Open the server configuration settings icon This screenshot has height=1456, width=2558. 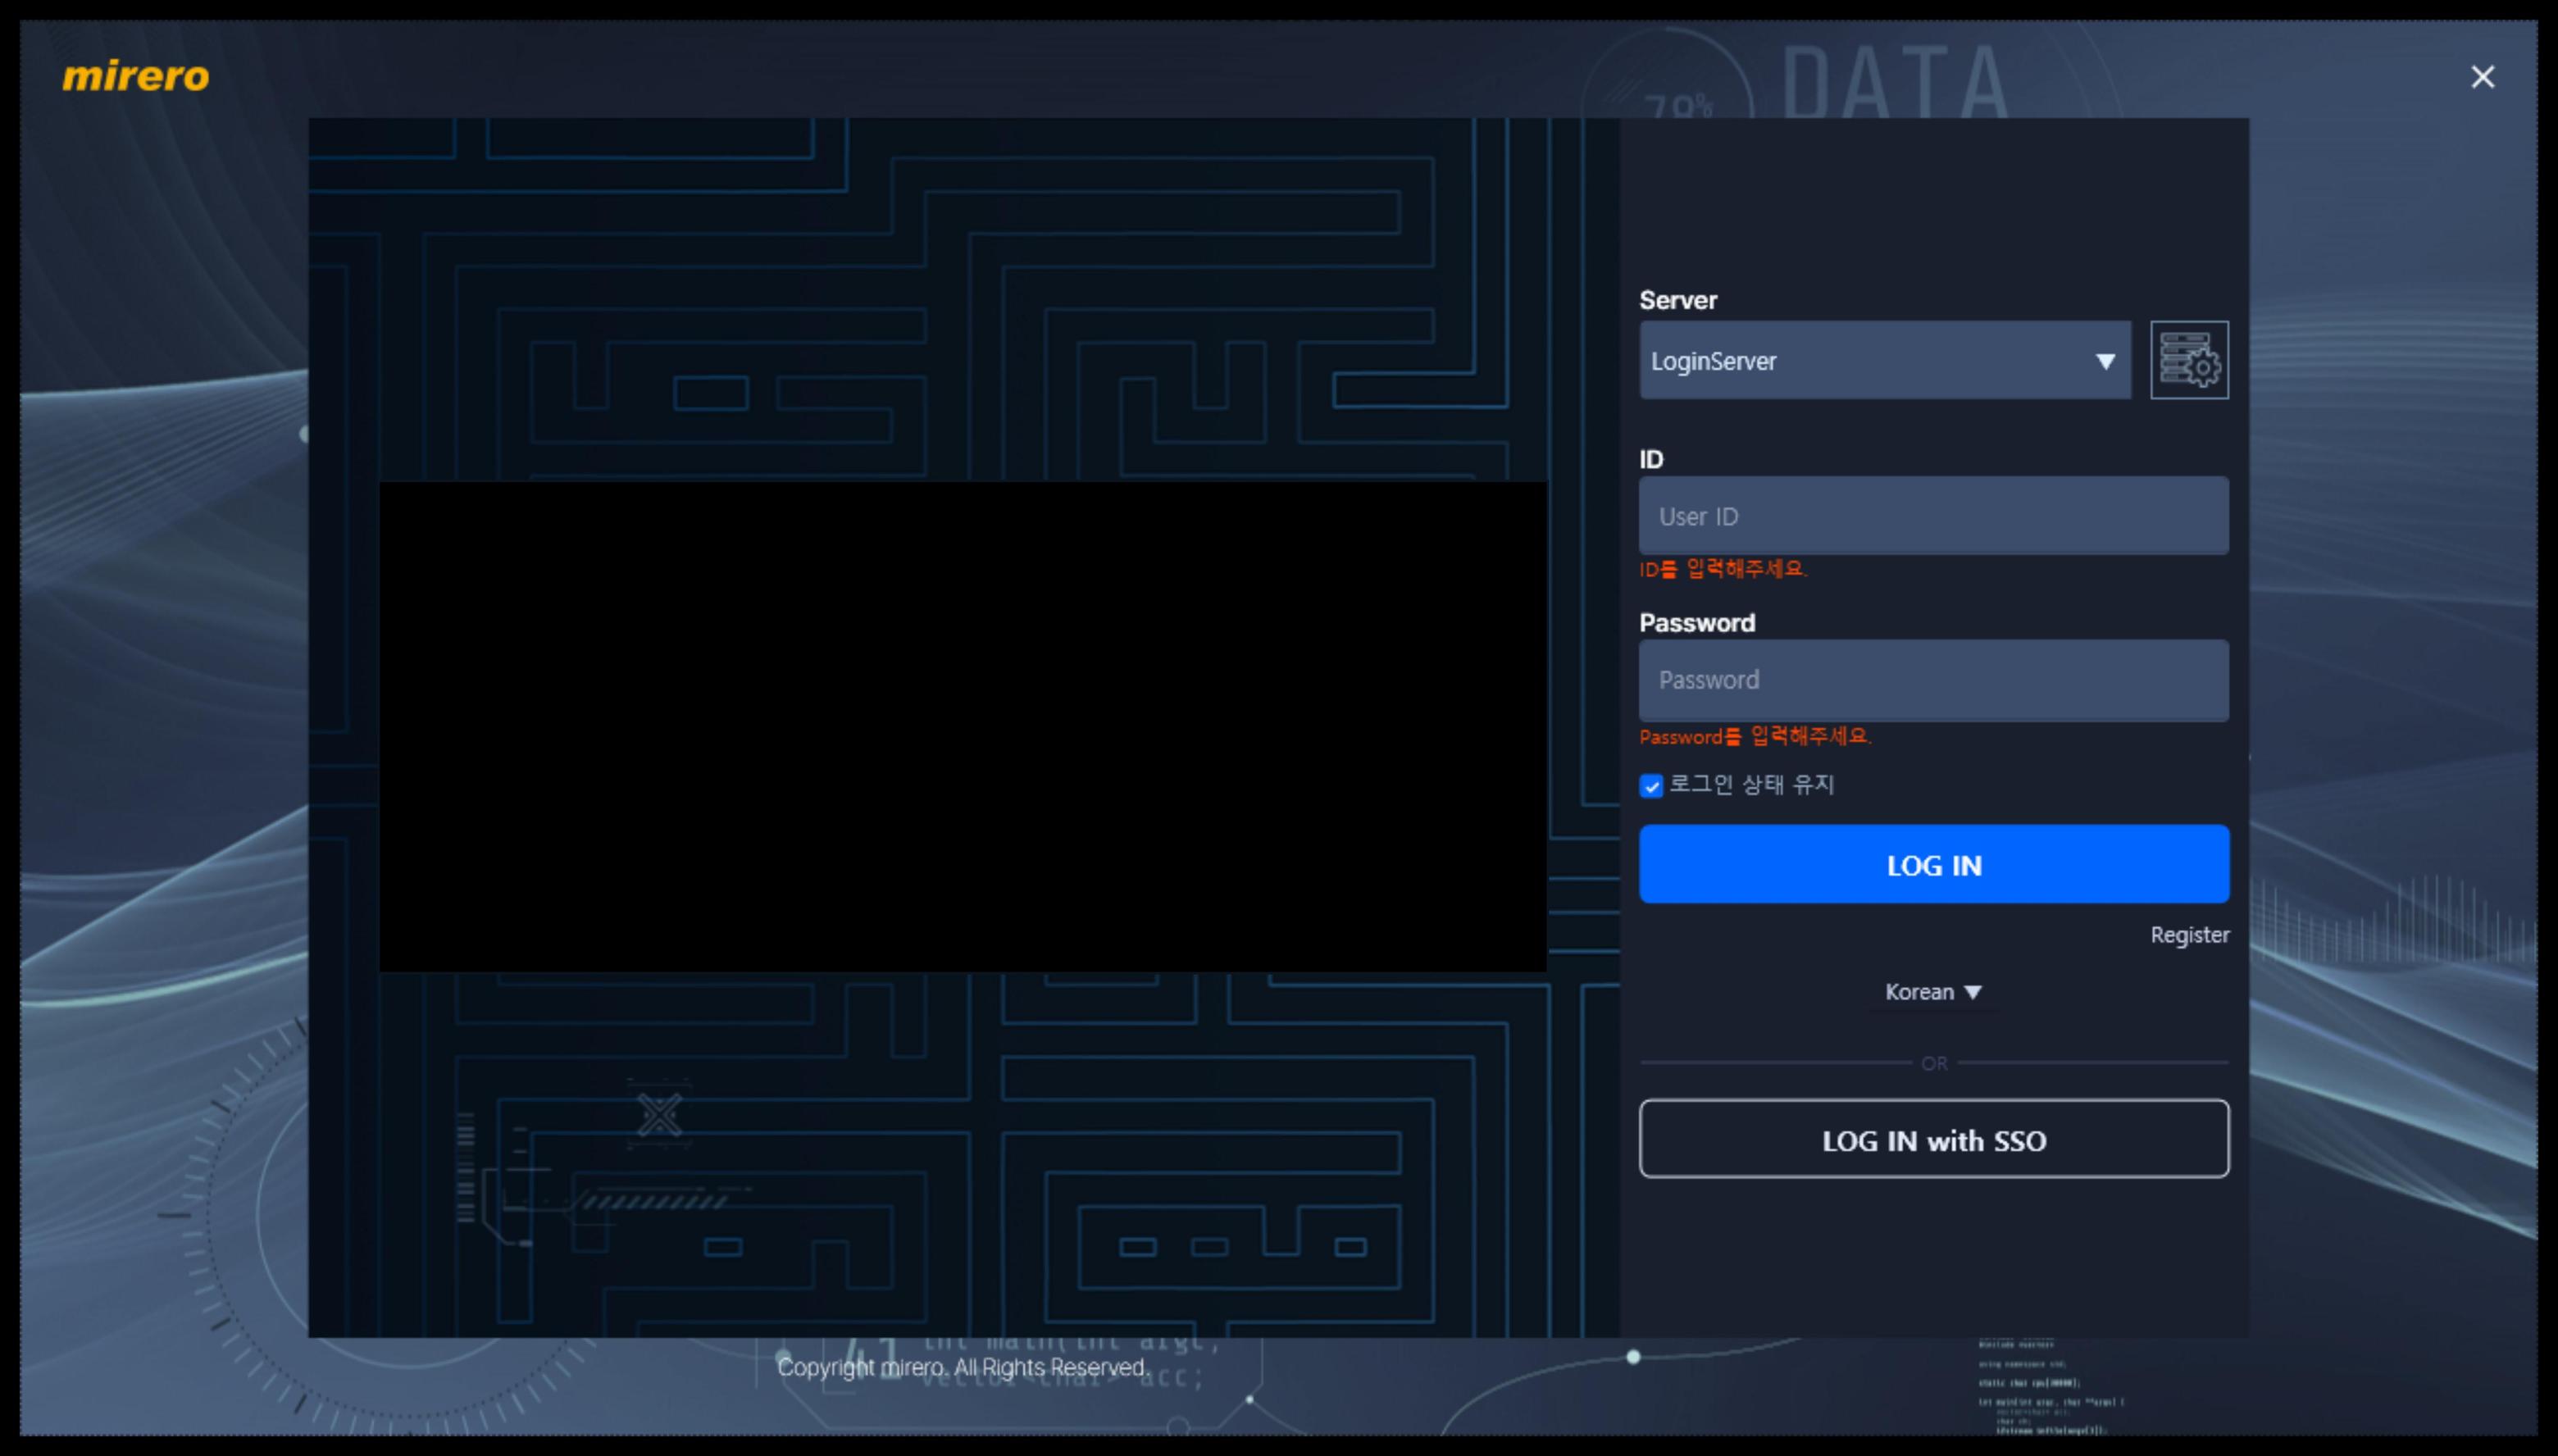coord(2188,360)
